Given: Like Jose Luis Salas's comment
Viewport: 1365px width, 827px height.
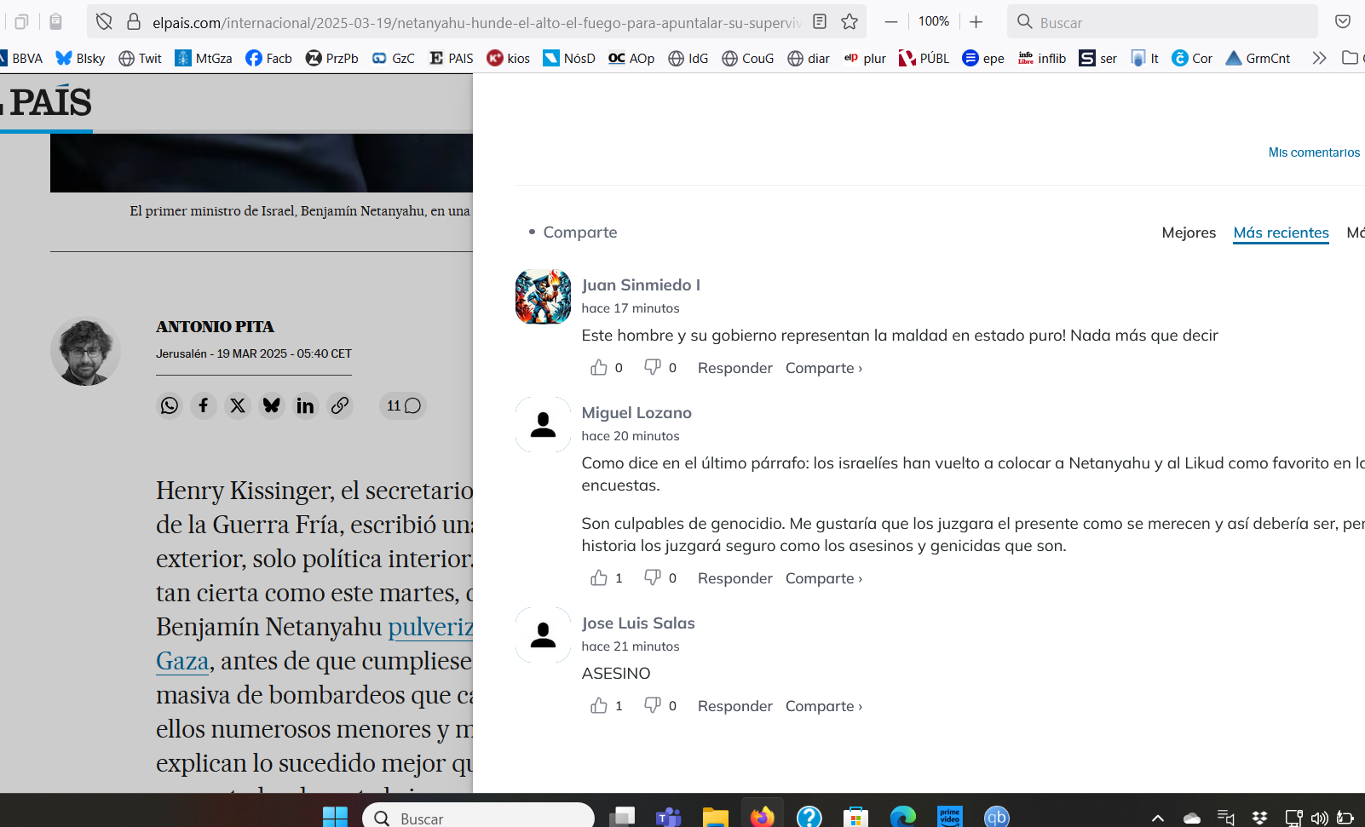Looking at the screenshot, I should coord(599,705).
